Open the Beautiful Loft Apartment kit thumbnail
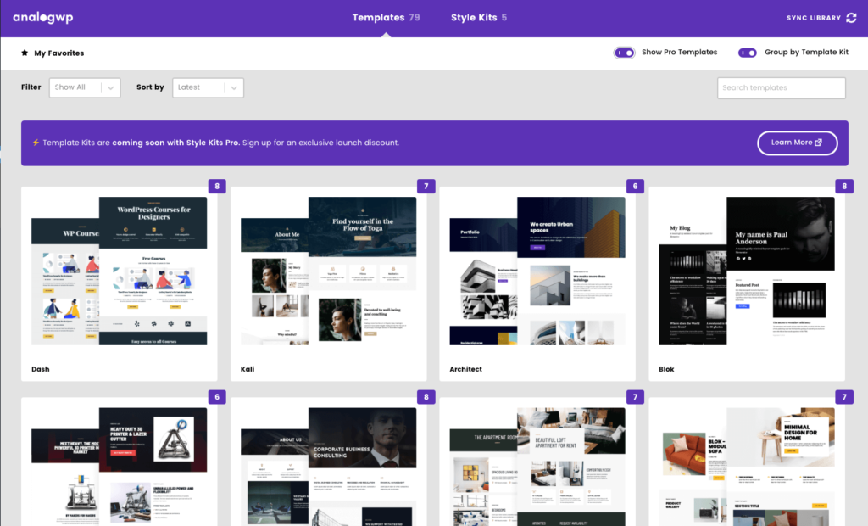Viewport: 868px width, 526px height. click(537, 467)
